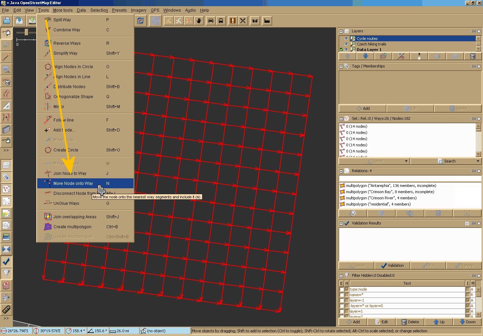Click the hand icon in top toolbar

(199, 21)
